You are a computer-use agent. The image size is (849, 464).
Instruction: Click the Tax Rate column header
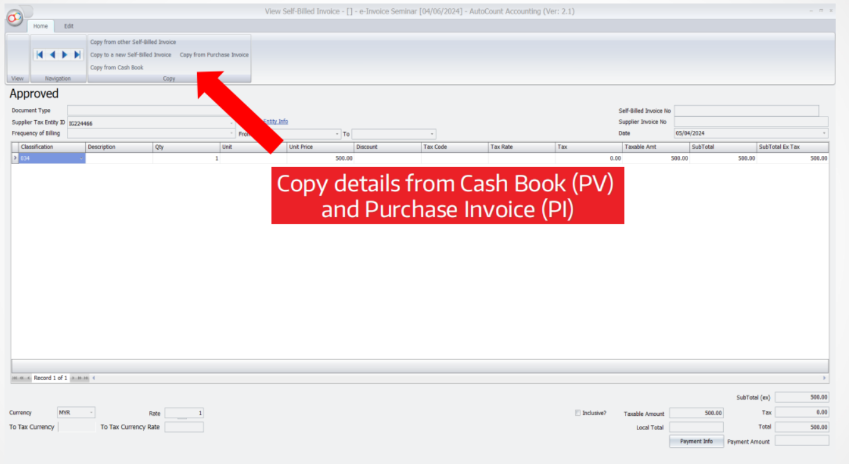pos(522,147)
